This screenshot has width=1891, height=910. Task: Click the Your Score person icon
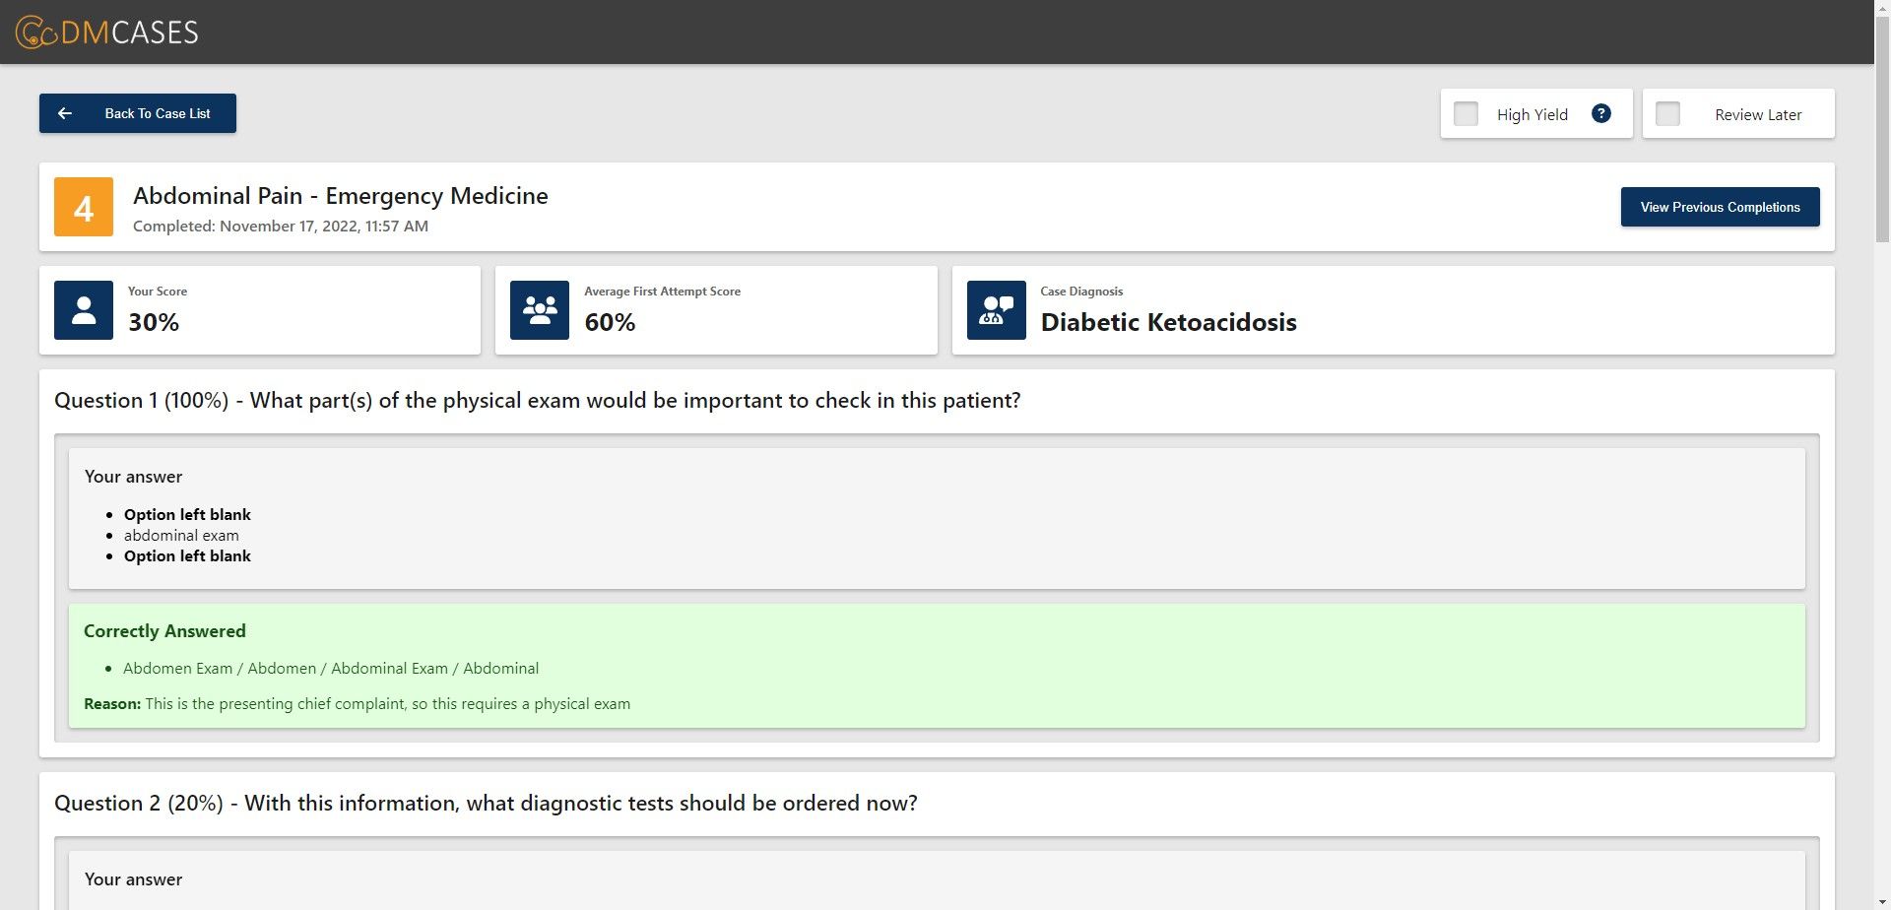click(84, 310)
